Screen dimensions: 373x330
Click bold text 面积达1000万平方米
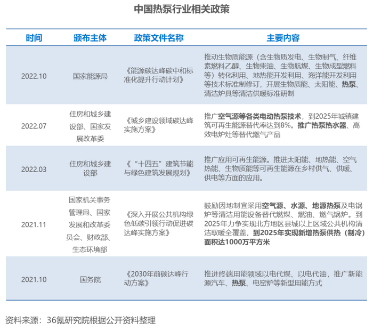pos(237,242)
